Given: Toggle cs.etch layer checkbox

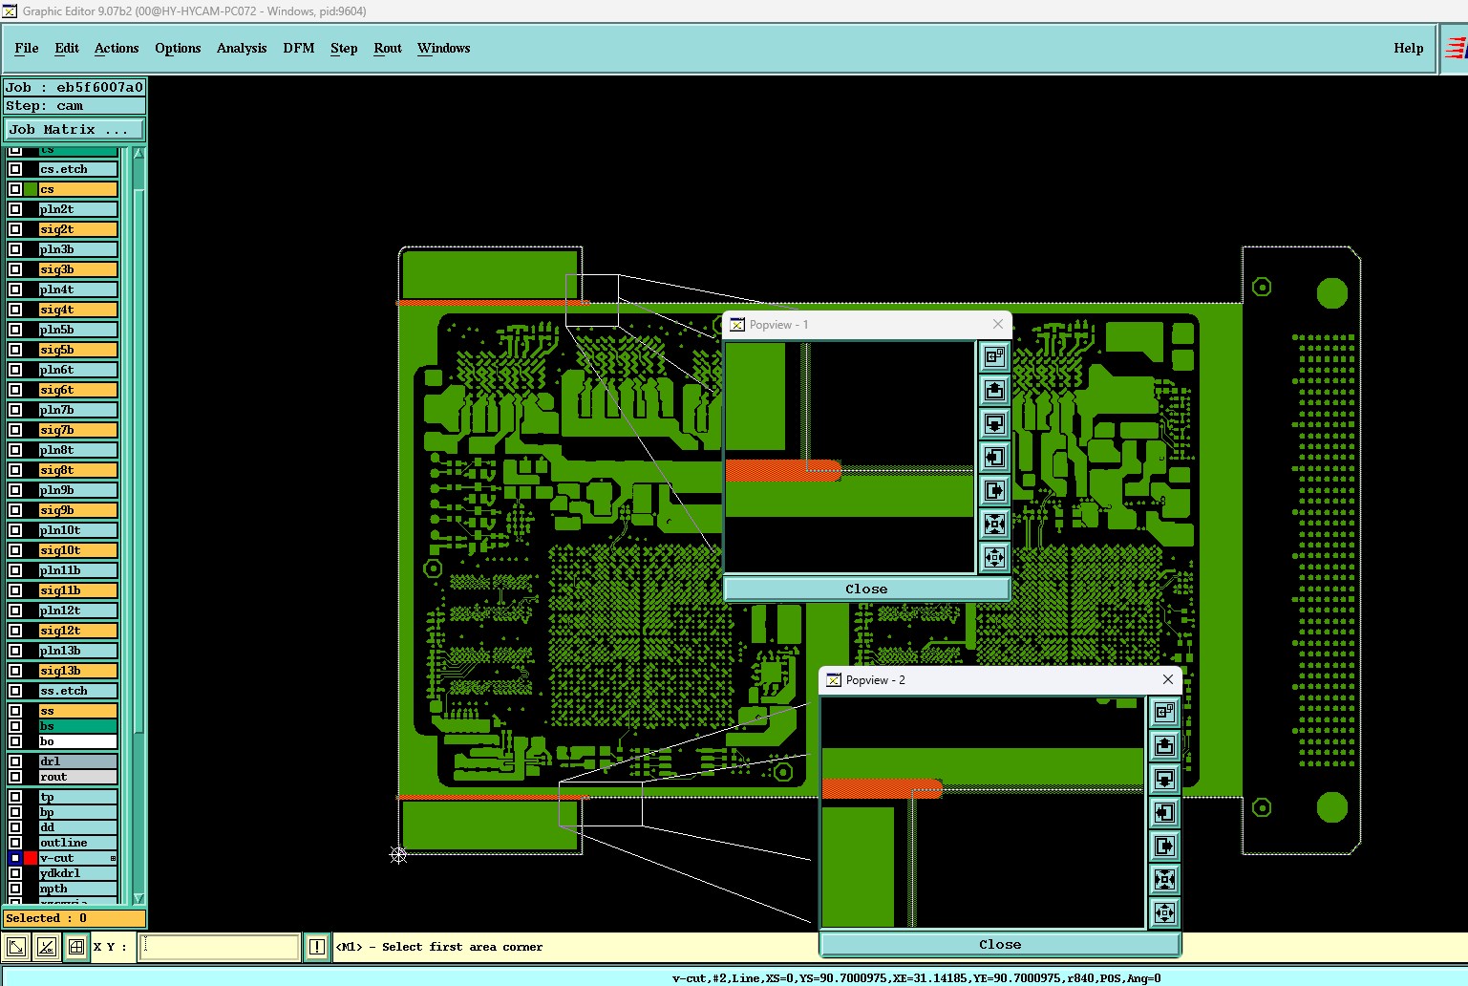Looking at the screenshot, I should click(15, 169).
